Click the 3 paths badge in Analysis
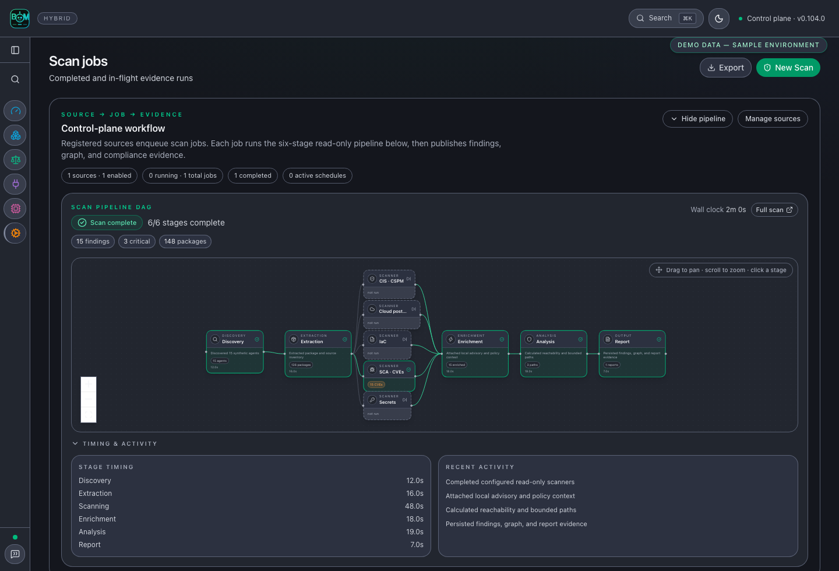This screenshot has height=571, width=839. click(533, 365)
